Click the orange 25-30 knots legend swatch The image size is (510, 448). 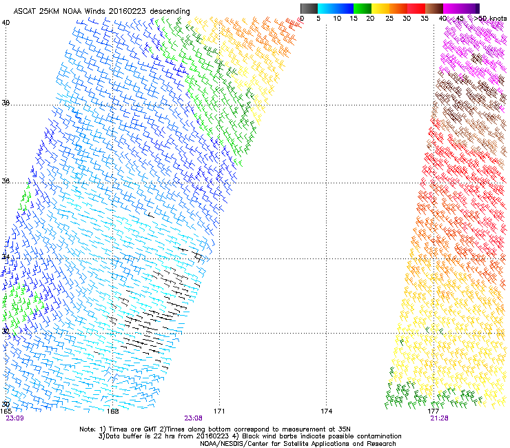(398, 8)
